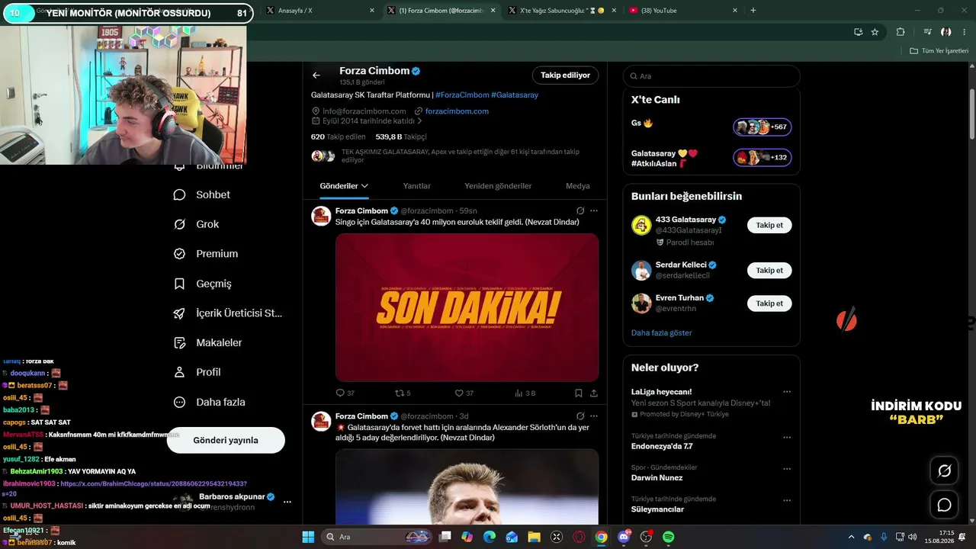Like the Singo 40 milyon post

click(464, 393)
